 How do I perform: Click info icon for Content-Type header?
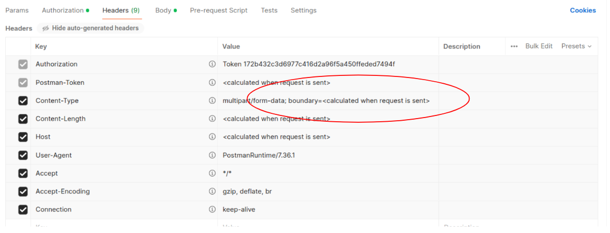coord(212,101)
